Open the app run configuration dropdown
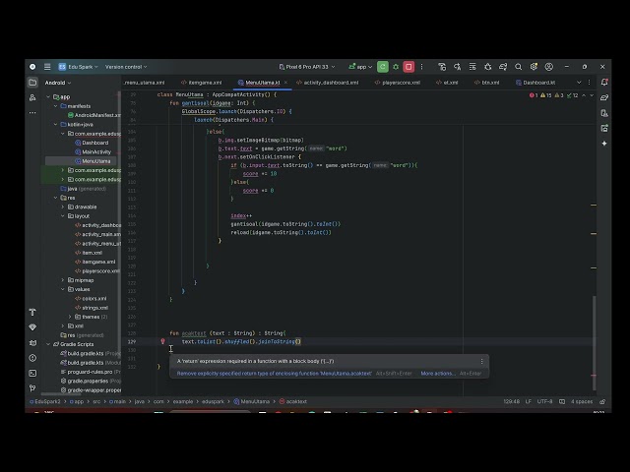 tap(360, 67)
